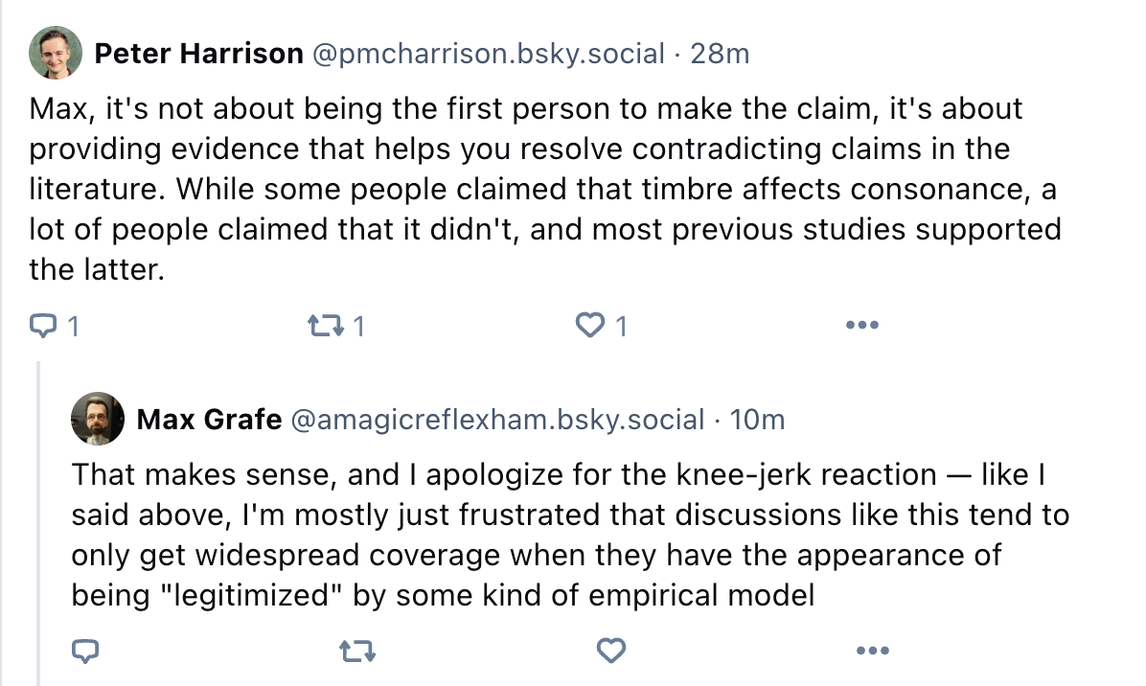Open more options on Peter Harrison's post
This screenshot has height=686, width=1146.
[861, 325]
